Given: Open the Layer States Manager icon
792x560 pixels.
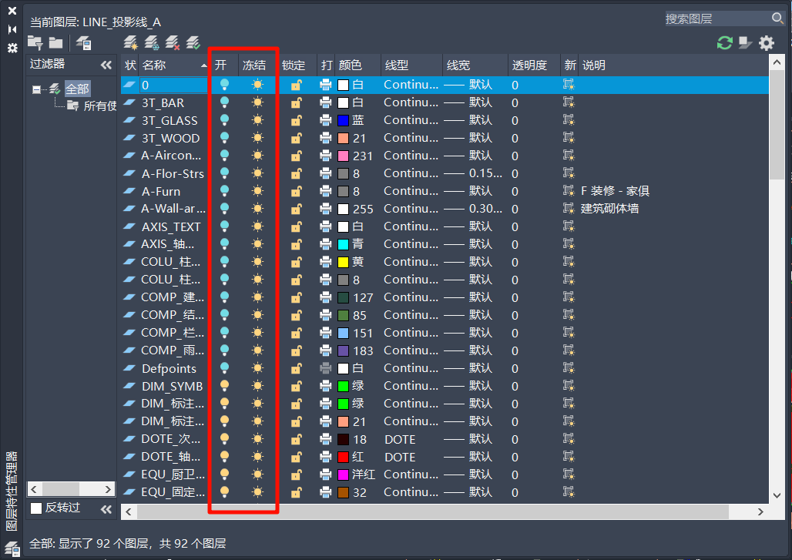Looking at the screenshot, I should [83, 43].
